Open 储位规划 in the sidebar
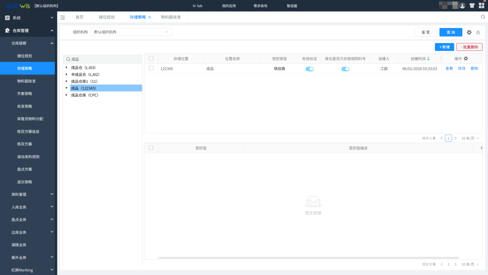This screenshot has width=488, height=275. click(25, 56)
